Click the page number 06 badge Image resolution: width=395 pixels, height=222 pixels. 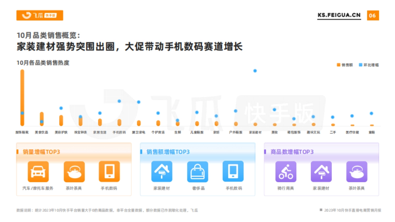point(372,15)
